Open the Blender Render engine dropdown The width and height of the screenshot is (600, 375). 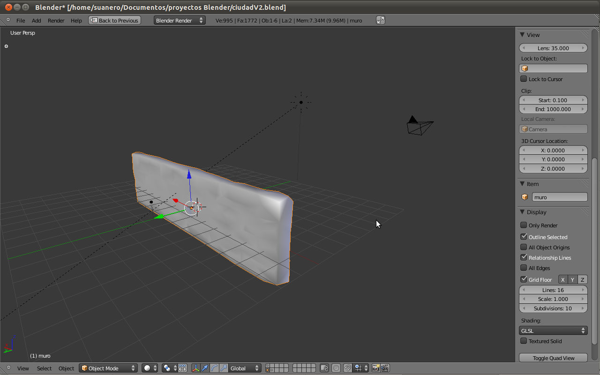click(180, 20)
